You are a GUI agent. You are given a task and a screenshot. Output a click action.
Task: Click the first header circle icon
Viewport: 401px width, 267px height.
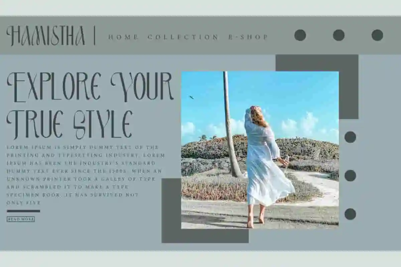300,35
